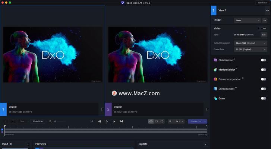Image resolution: width=271 pixels, height=149 pixels.
Task: Toggle purple track marker on timeline
Action: coord(2,132)
